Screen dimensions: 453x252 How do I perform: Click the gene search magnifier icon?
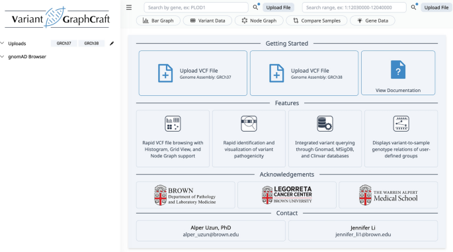(x=255, y=7)
